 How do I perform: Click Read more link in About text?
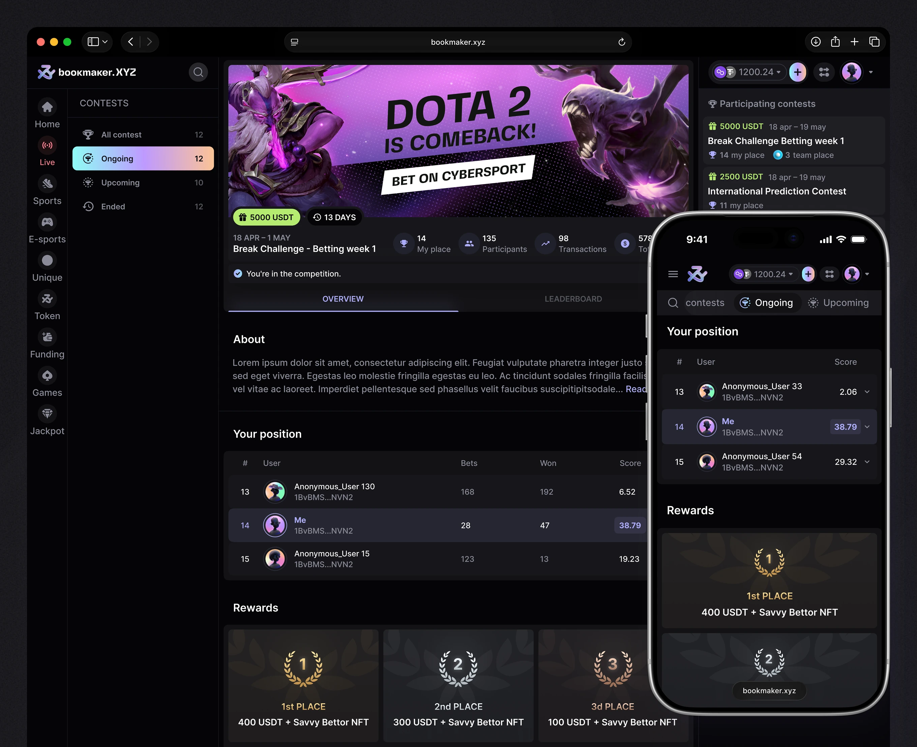pos(636,389)
